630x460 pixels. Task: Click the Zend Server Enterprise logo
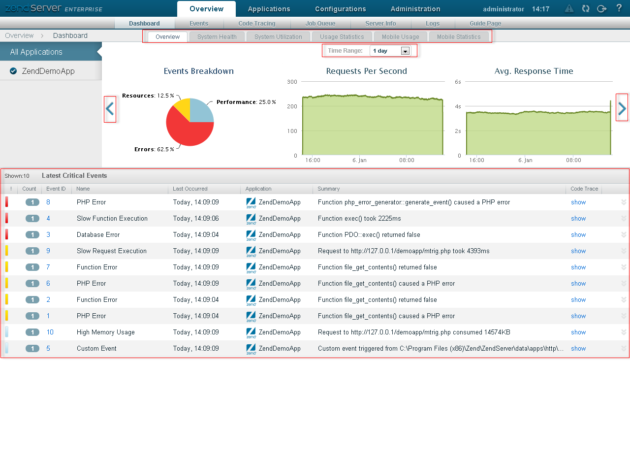pyautogui.click(x=53, y=8)
